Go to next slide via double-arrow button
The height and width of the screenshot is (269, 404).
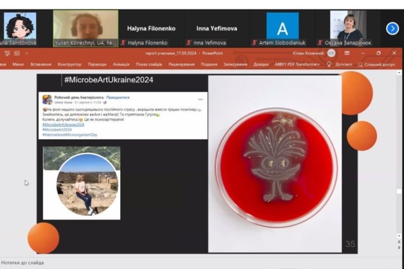[399, 247]
